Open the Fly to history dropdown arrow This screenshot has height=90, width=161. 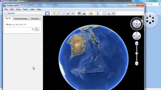click(32, 29)
